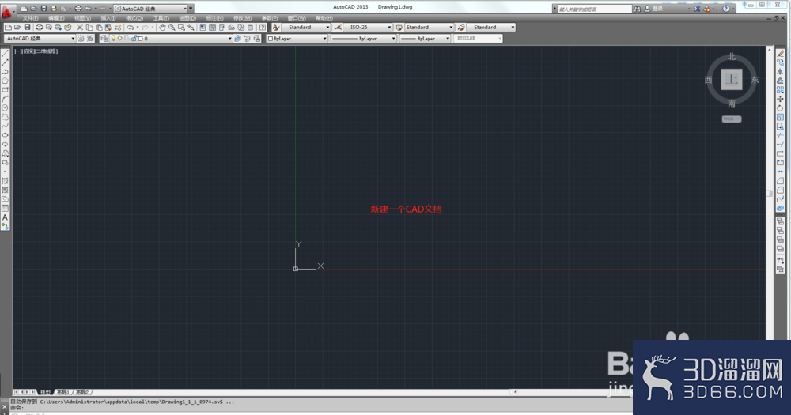Screen dimensions: 791x415
Task: Click the Print (plot) icon in the Standard toolbar
Action: click(x=40, y=27)
